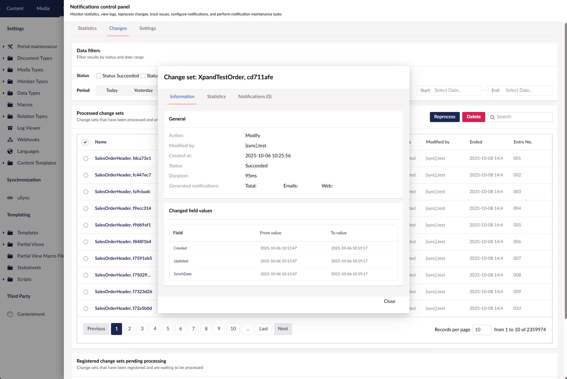Toggle the select-all checkbox beside Name header
The image size is (567, 379).
point(85,142)
